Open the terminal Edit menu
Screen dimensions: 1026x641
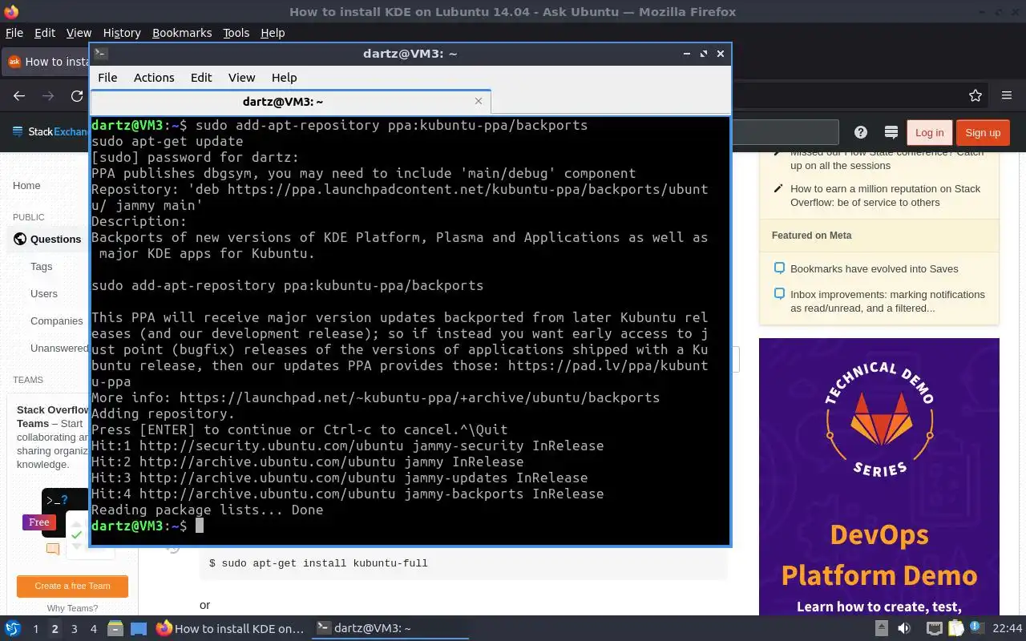(201, 78)
